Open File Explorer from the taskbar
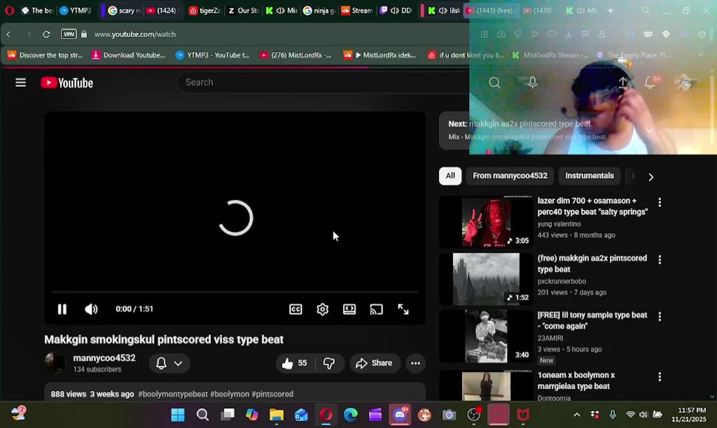The height and width of the screenshot is (428, 717). pyautogui.click(x=276, y=415)
